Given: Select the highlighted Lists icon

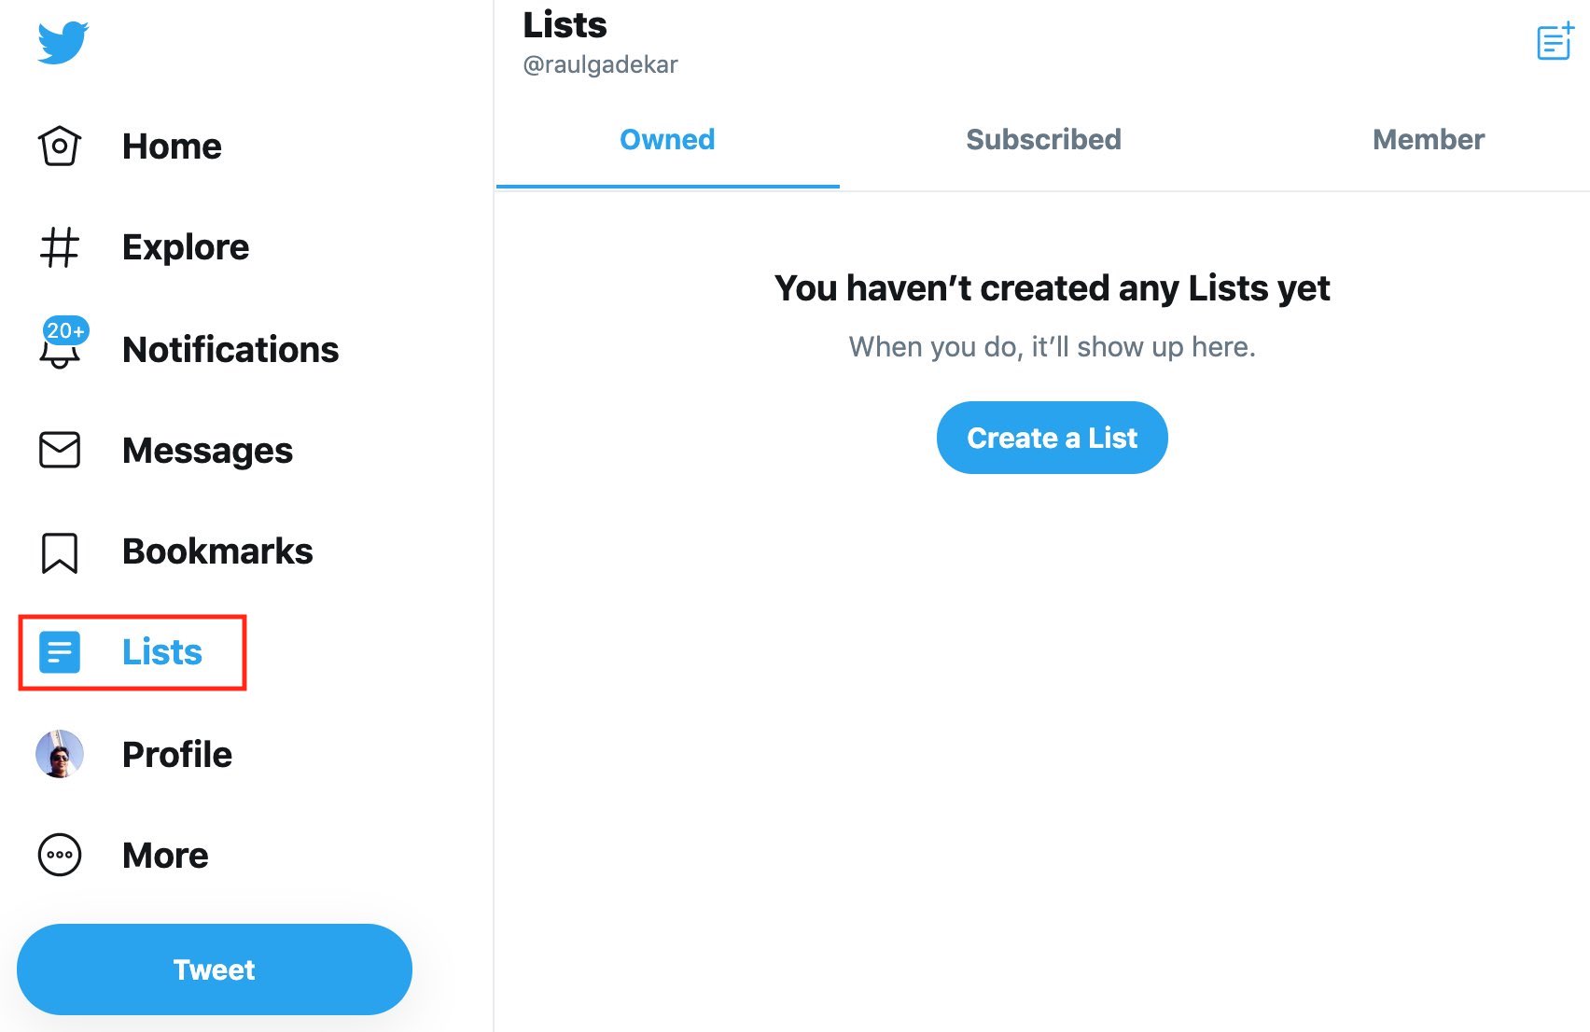Looking at the screenshot, I should [59, 652].
